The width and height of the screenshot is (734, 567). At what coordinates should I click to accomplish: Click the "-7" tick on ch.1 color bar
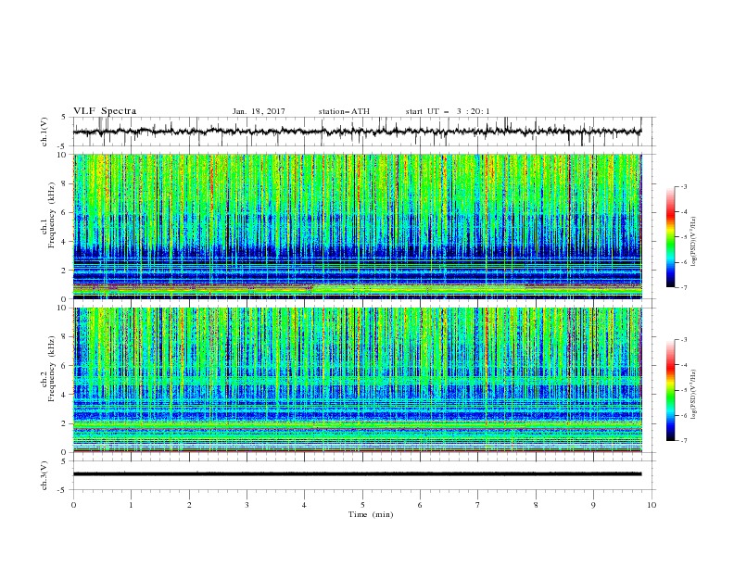point(684,287)
